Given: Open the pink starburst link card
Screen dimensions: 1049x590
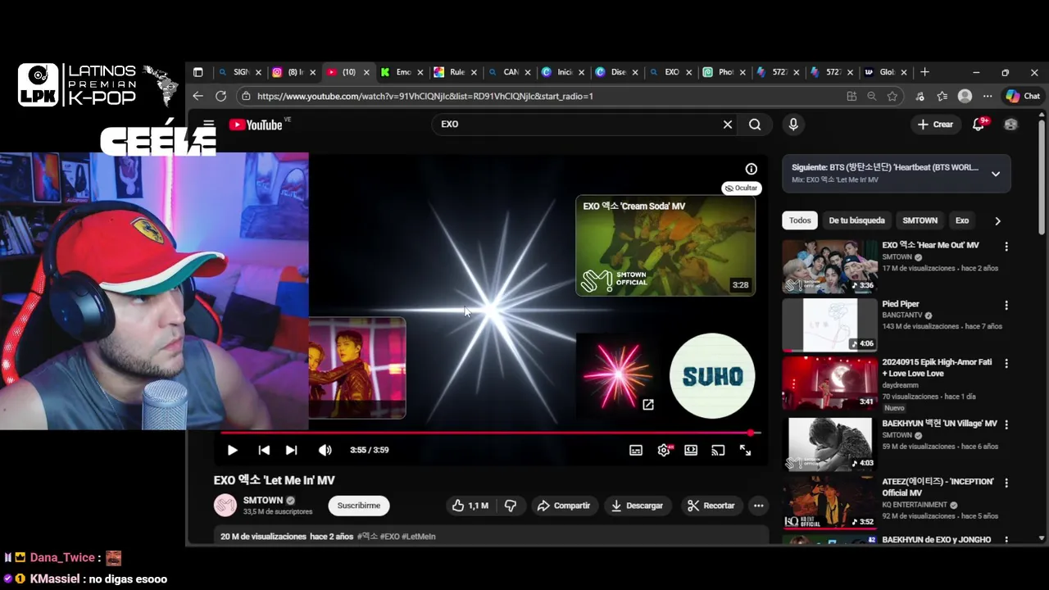Looking at the screenshot, I should (617, 374).
